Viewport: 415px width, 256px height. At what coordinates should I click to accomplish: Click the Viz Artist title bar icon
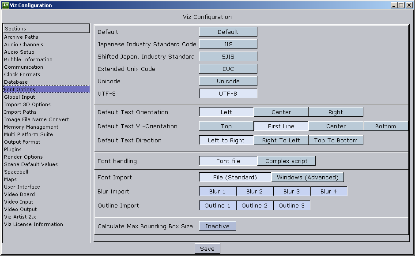[5, 5]
